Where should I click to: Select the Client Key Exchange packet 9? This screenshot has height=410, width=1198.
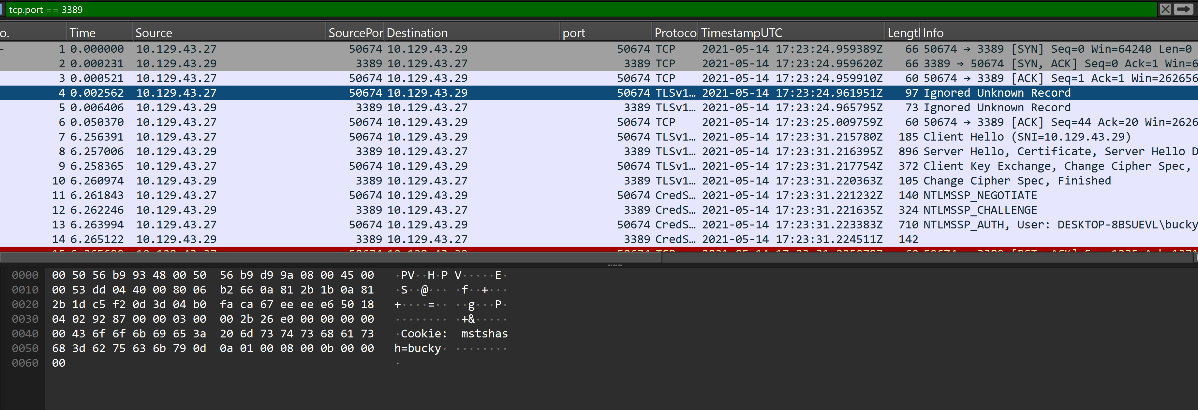pos(599,166)
